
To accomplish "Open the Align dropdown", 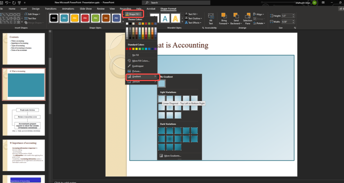I will pyautogui.click(x=260, y=14).
